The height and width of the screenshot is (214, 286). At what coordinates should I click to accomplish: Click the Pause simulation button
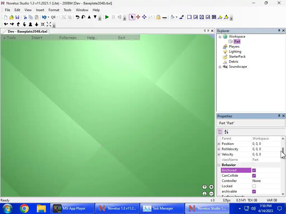click(x=113, y=17)
